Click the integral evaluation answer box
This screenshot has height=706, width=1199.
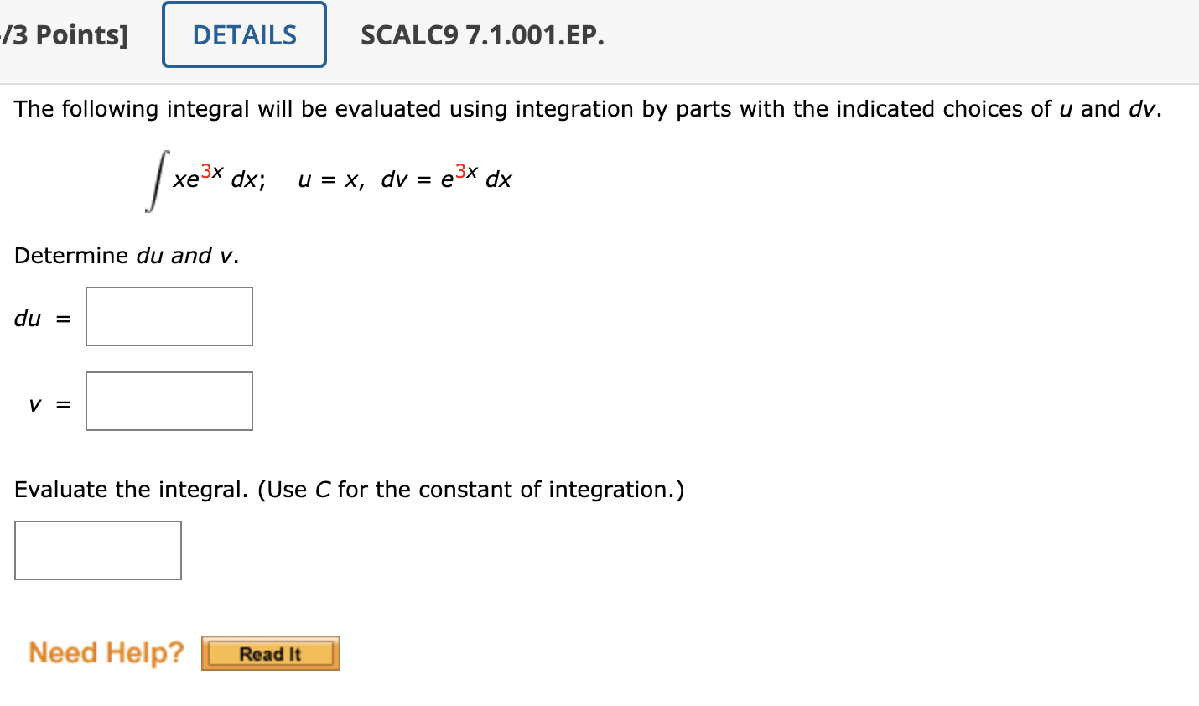click(x=97, y=550)
